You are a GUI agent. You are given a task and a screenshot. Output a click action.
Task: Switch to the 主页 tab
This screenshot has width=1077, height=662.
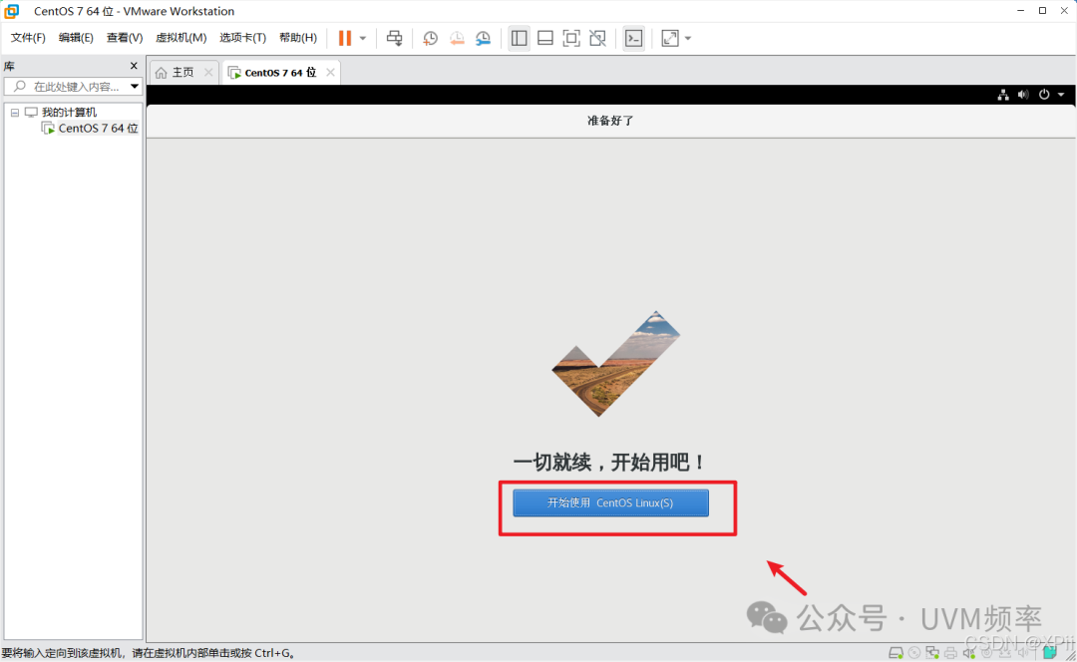click(182, 72)
